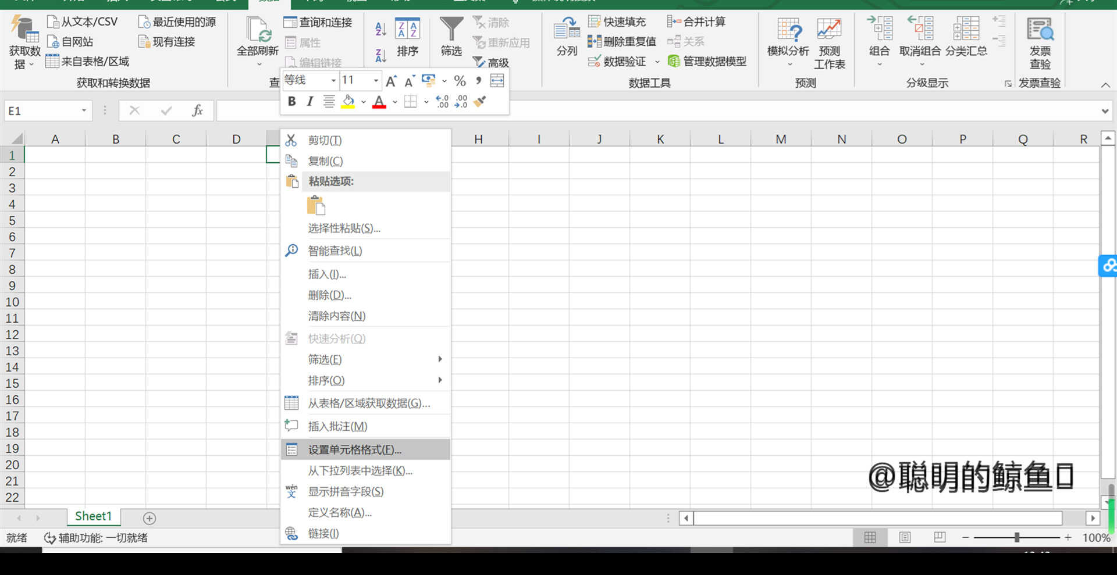Click Flash Fill (快速填充)
Image resolution: width=1117 pixels, height=575 pixels.
coord(617,22)
